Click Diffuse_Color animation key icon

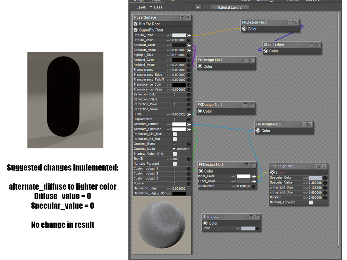pyautogui.click(x=169, y=35)
